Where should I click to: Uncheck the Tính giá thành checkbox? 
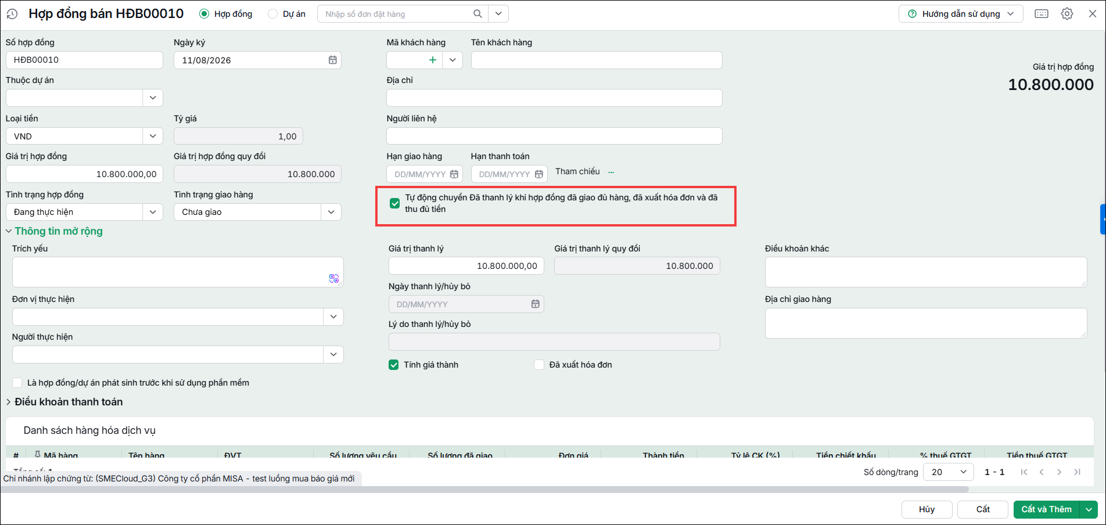coord(394,365)
